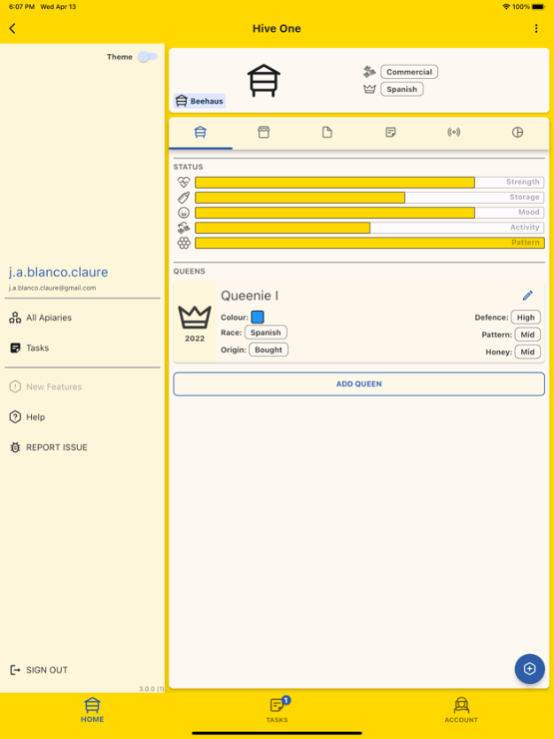Click the All Apiaries hives icon
The width and height of the screenshot is (554, 739).
pos(15,317)
